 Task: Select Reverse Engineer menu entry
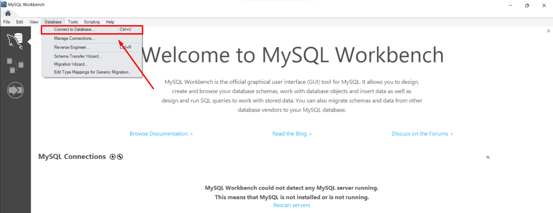[92, 47]
